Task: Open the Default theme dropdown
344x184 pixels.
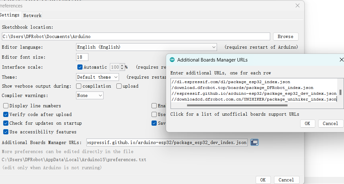Action: pos(97,77)
